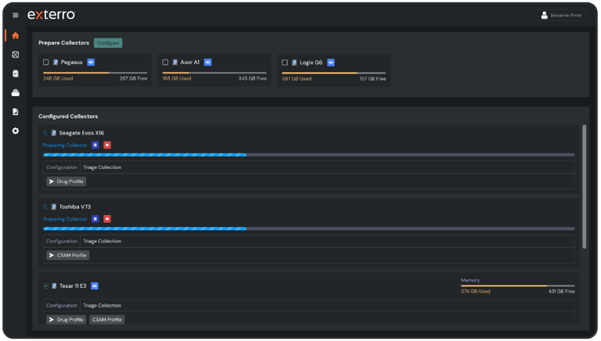
Task: Open the sidebar report file icon
Action: (16, 112)
